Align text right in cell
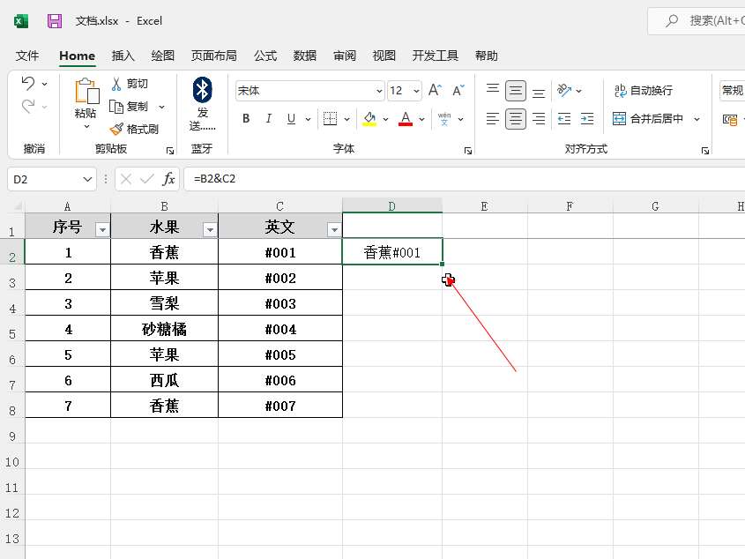Screen dimensions: 745x559 coord(539,118)
